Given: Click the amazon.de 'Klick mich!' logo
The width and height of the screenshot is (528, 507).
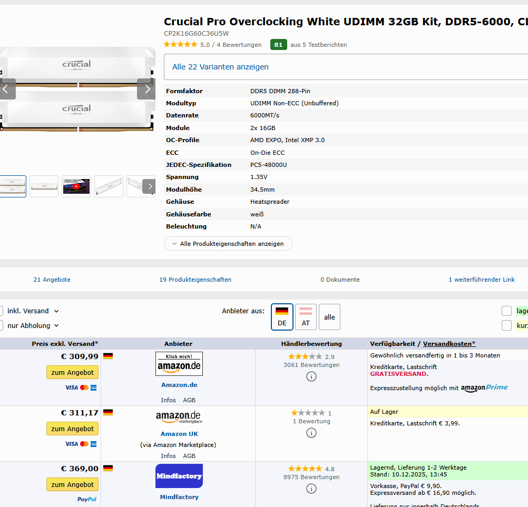Looking at the screenshot, I should (x=179, y=364).
